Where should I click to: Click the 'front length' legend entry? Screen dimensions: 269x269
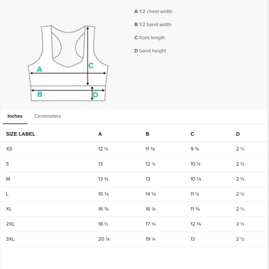point(149,38)
